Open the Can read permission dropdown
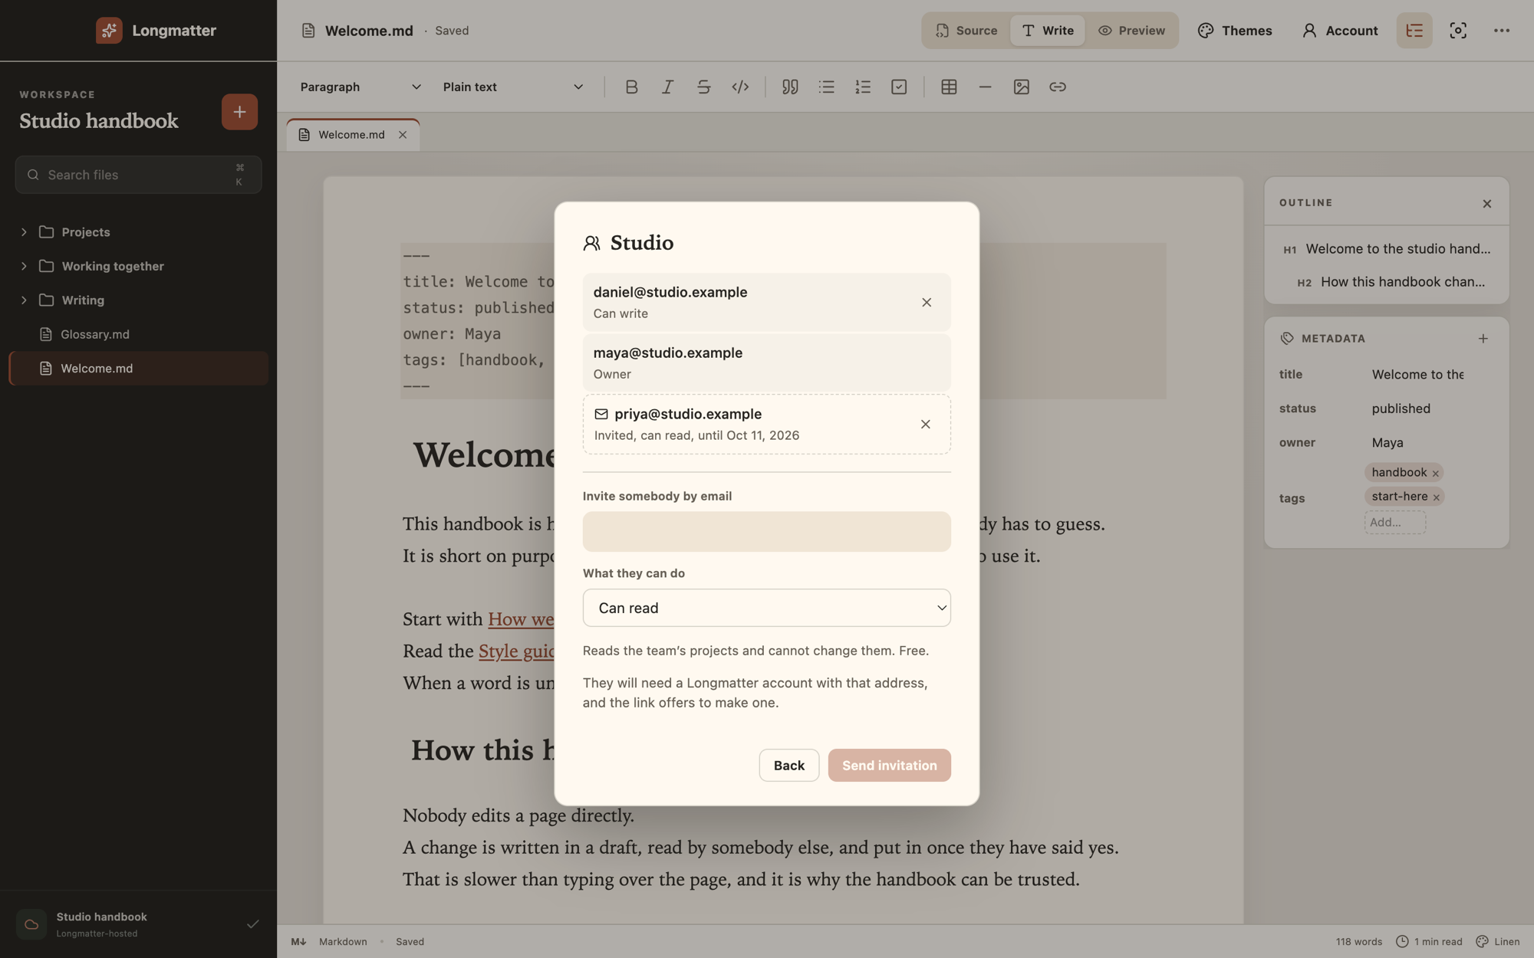1534x958 pixels. point(767,608)
